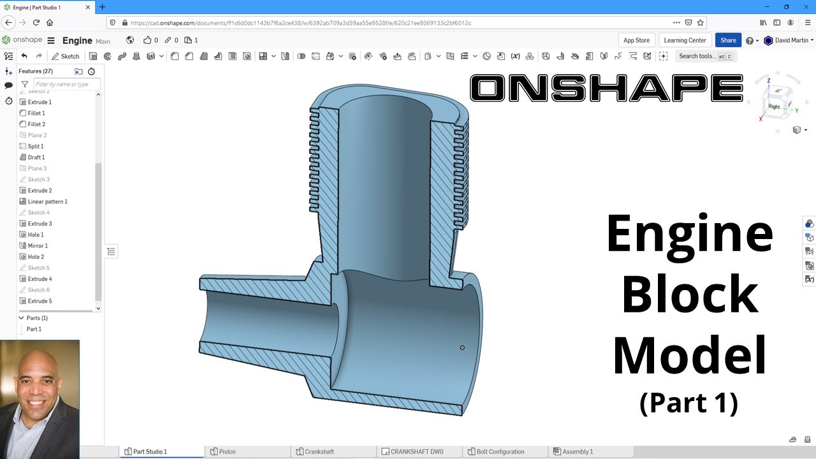Viewport: 816px width, 459px height.
Task: Open the comments panel in left sidebar
Action: click(x=8, y=85)
